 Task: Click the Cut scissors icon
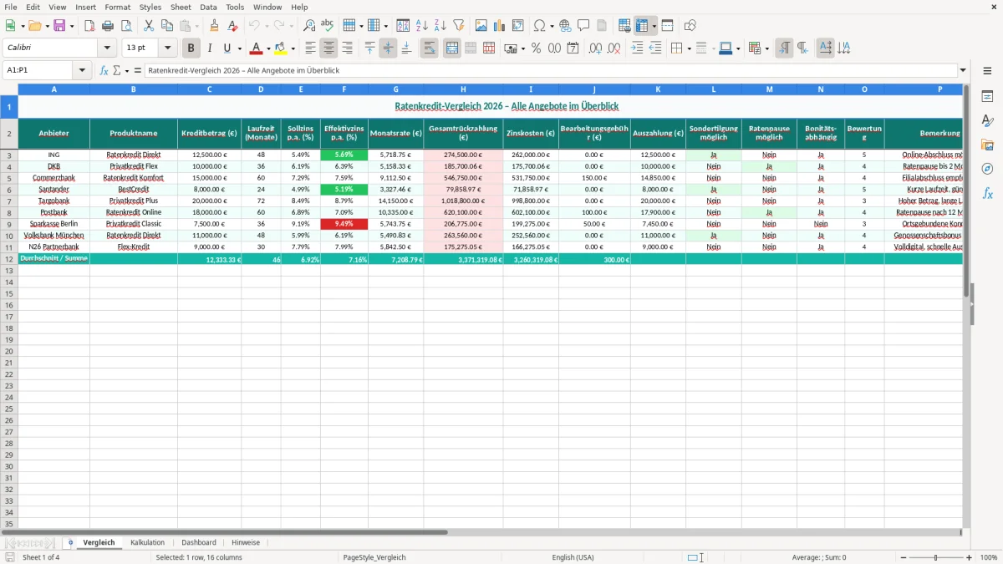(x=149, y=26)
